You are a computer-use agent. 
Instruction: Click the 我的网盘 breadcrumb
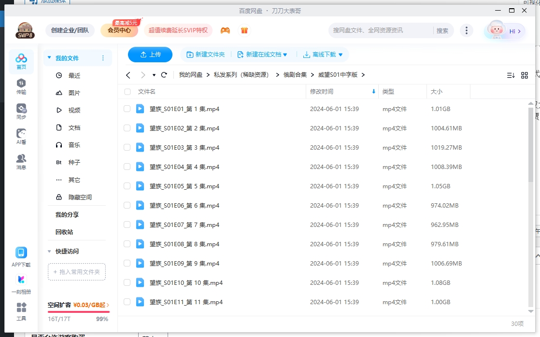[x=192, y=75]
